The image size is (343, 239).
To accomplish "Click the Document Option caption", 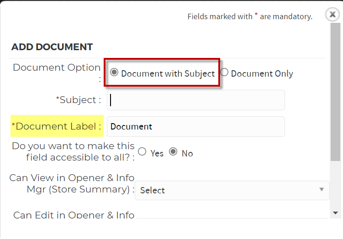I will pyautogui.click(x=57, y=73).
